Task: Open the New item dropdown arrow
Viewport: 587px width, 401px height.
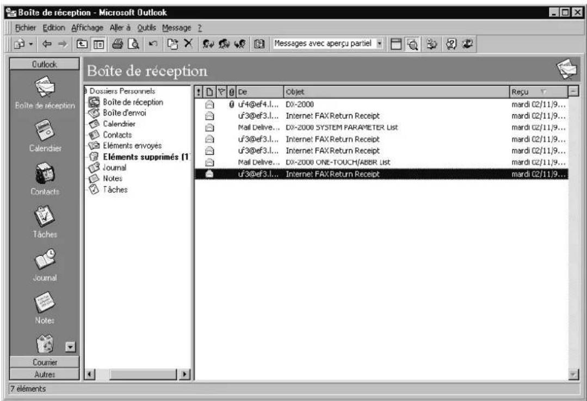Action: (30, 44)
